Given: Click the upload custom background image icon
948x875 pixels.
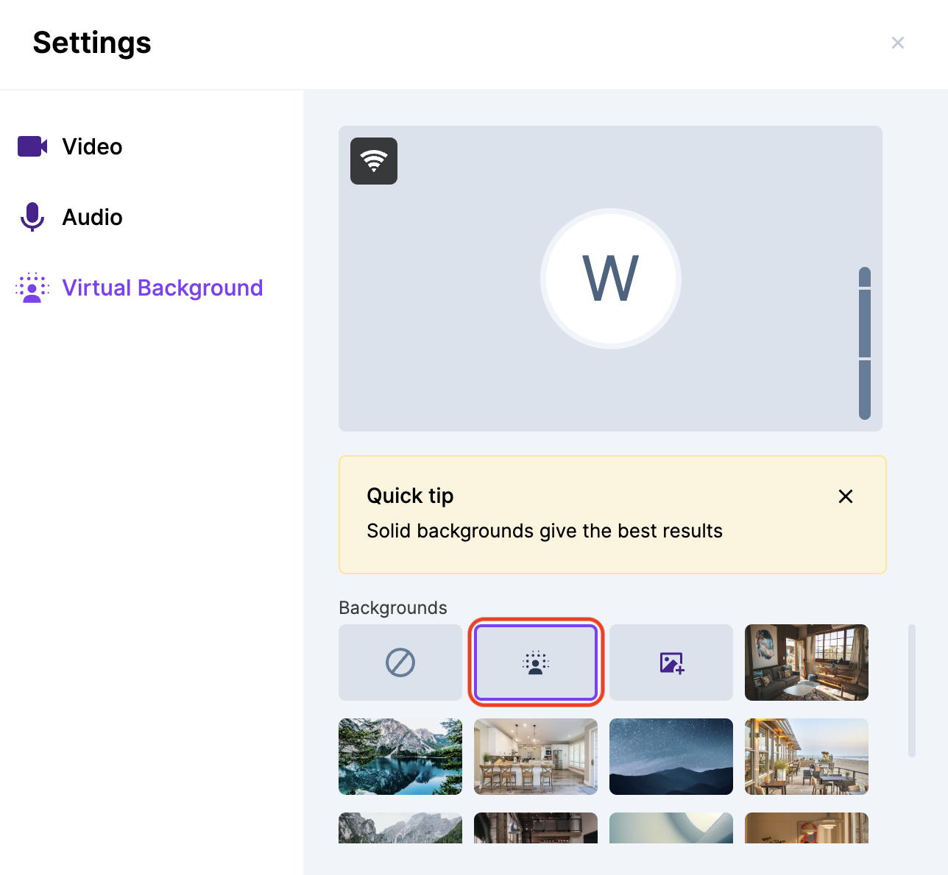Looking at the screenshot, I should pyautogui.click(x=671, y=662).
